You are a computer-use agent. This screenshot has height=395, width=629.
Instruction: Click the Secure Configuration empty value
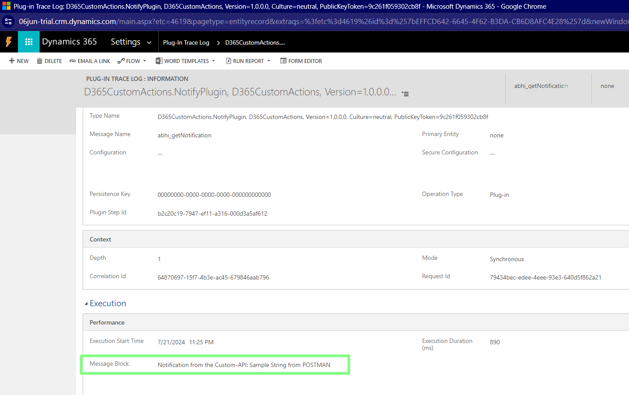(493, 154)
